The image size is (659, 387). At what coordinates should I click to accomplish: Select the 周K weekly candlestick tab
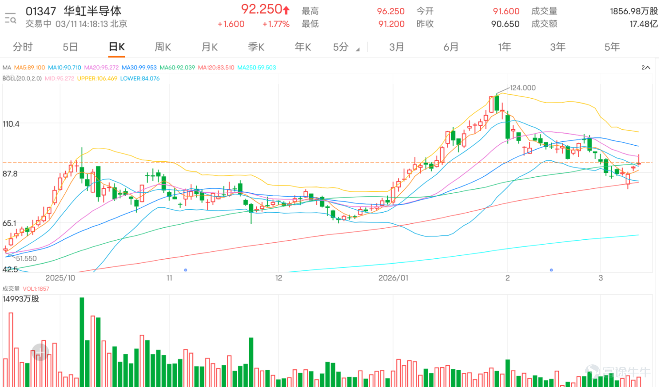coord(163,47)
